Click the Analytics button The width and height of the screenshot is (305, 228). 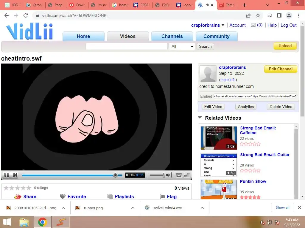[x=246, y=107]
